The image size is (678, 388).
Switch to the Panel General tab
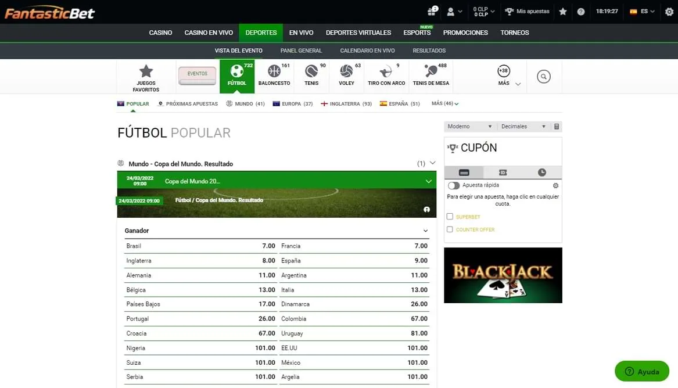click(301, 51)
